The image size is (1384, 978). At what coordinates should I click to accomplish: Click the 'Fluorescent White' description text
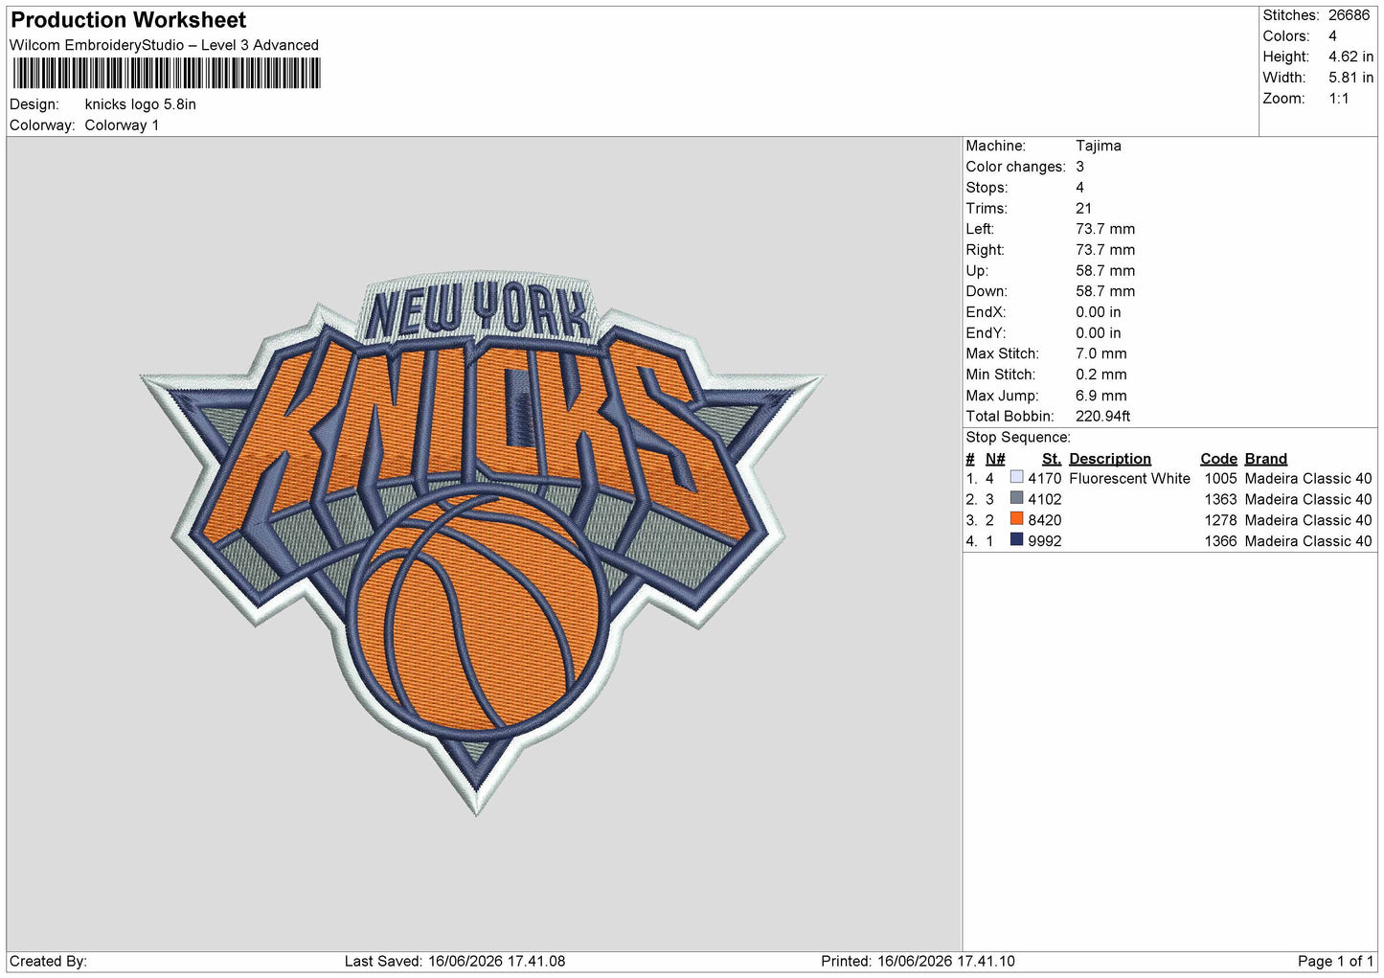(1129, 478)
